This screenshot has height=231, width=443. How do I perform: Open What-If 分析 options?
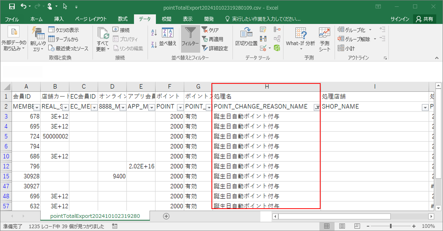pyautogui.click(x=300, y=38)
